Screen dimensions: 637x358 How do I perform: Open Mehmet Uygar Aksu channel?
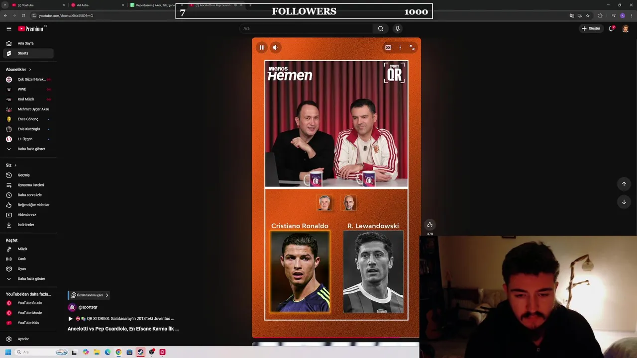(28, 109)
